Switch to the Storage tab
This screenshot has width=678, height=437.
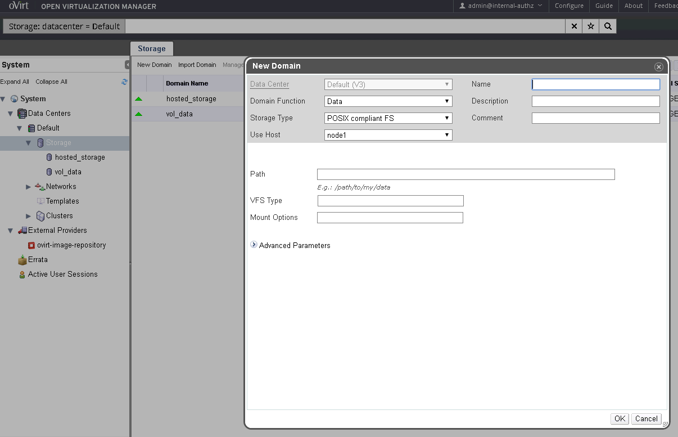coord(152,49)
